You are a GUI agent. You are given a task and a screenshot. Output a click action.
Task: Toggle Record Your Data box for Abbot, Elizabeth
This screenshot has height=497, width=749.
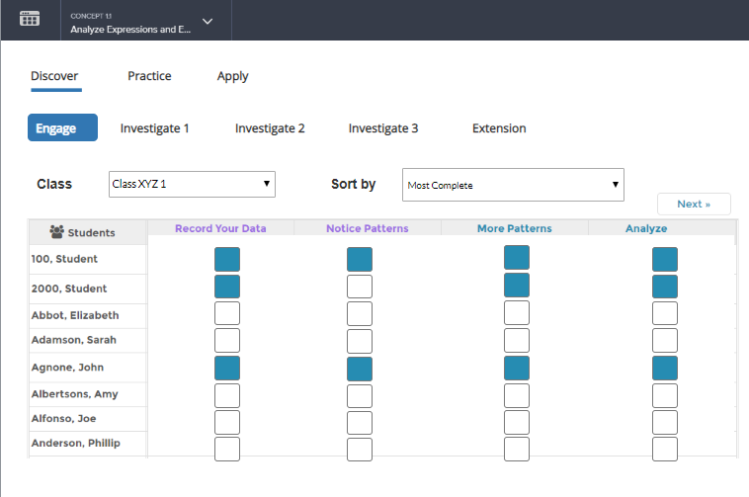coord(227,313)
